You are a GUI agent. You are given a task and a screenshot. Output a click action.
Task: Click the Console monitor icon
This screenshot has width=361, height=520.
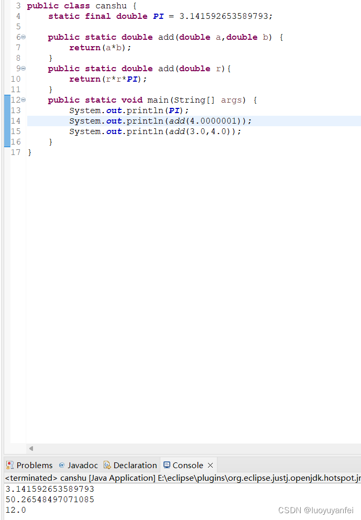coord(167,465)
